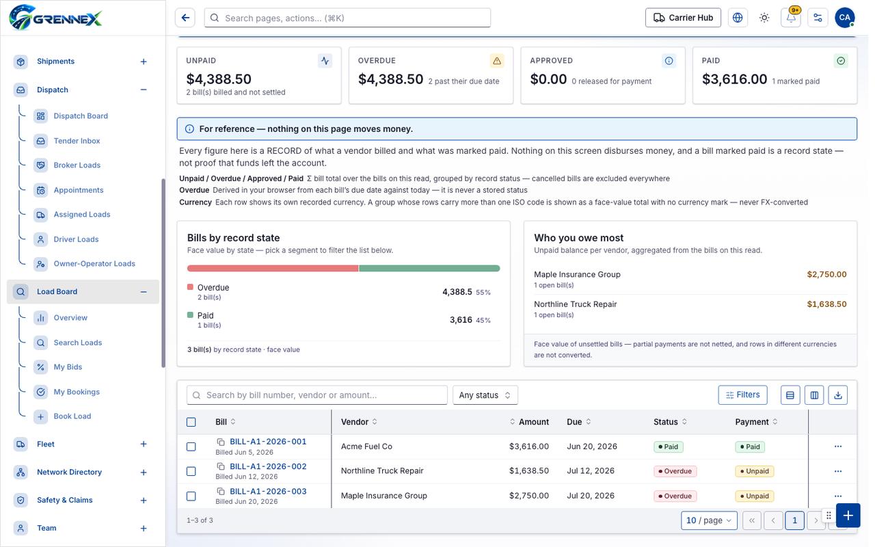The width and height of the screenshot is (875, 547).
Task: Open the language globe icon
Action: tap(738, 18)
